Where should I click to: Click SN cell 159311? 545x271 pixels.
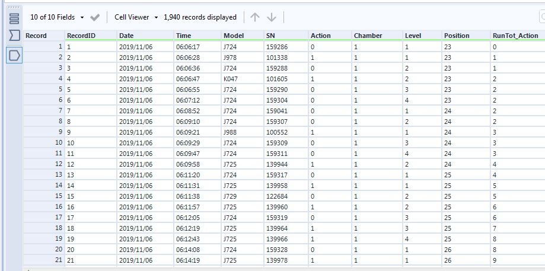point(286,154)
